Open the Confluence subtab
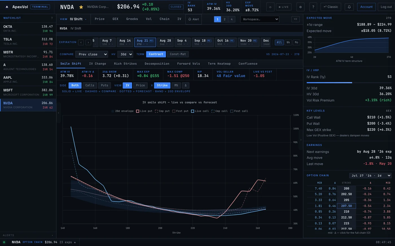 coord(248,64)
